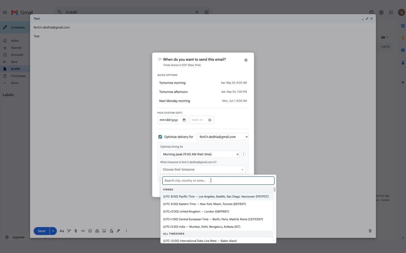This screenshot has height=253, width=406.
Task: Expand side panel chevron at bottom right
Action: click(x=403, y=238)
